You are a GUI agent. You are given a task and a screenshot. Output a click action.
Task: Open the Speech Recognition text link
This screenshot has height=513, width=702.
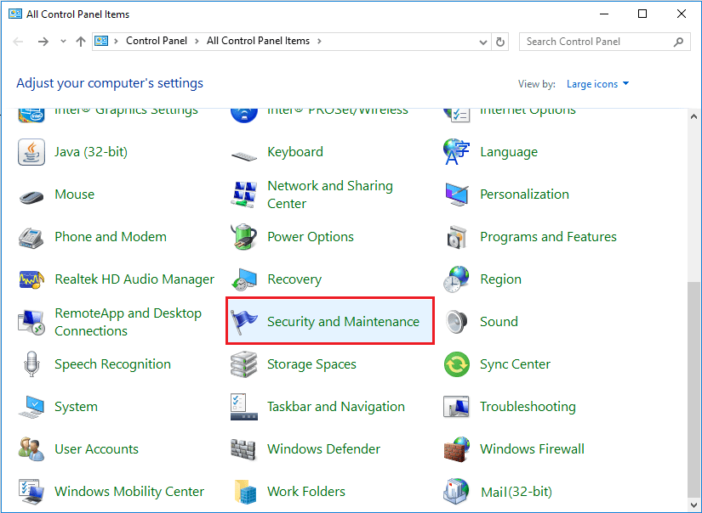click(112, 364)
